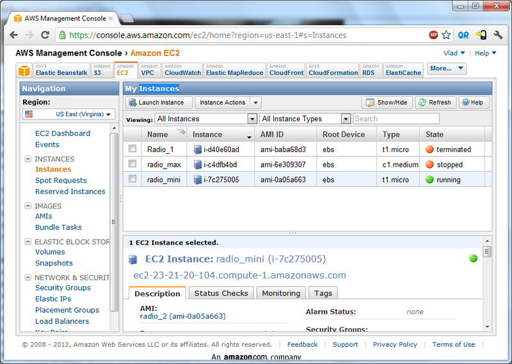
Task: Click the QR extension icon
Action: [463, 35]
